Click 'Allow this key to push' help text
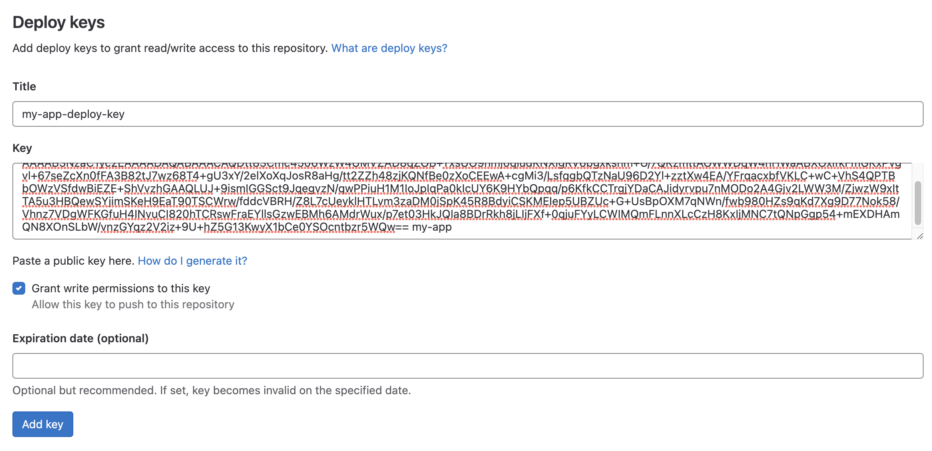The height and width of the screenshot is (451, 932). coord(133,304)
